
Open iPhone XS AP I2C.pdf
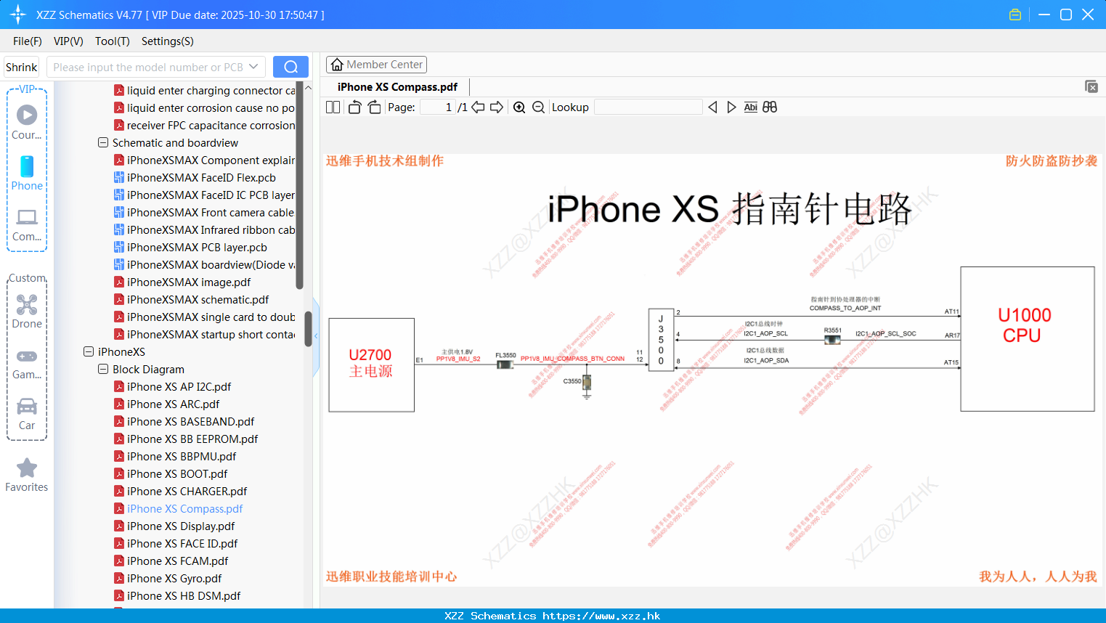click(179, 387)
